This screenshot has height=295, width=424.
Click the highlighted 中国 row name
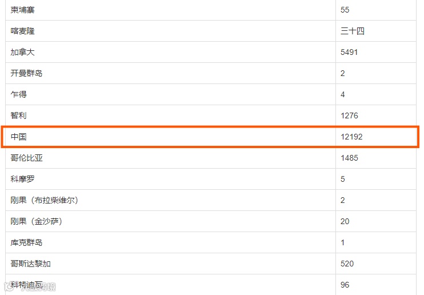[x=18, y=137]
